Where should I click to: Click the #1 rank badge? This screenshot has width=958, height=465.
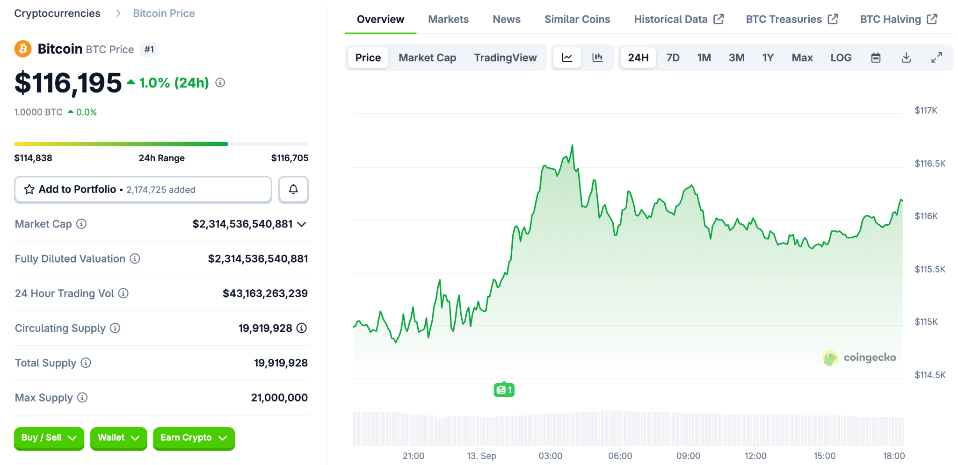point(149,49)
